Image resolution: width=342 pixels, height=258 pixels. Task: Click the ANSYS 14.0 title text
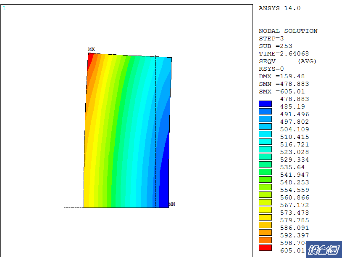(x=279, y=8)
